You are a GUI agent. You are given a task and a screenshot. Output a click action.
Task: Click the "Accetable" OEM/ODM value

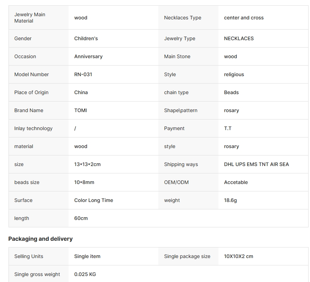click(x=236, y=182)
